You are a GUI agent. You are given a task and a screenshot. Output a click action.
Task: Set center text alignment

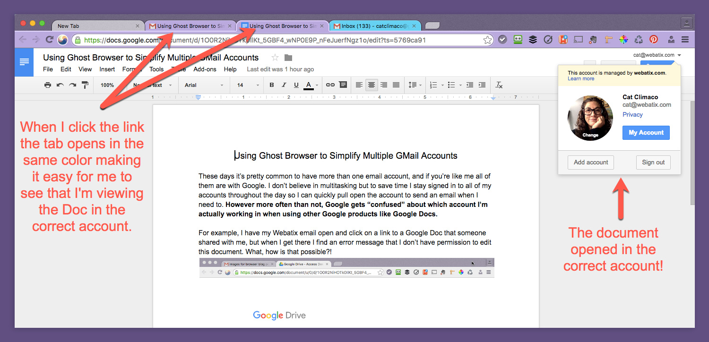point(372,85)
